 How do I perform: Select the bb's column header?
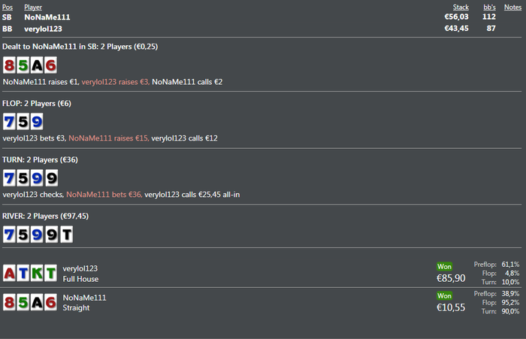coord(488,7)
